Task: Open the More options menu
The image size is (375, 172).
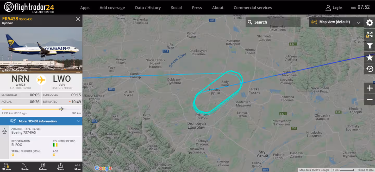Action: pos(78,167)
